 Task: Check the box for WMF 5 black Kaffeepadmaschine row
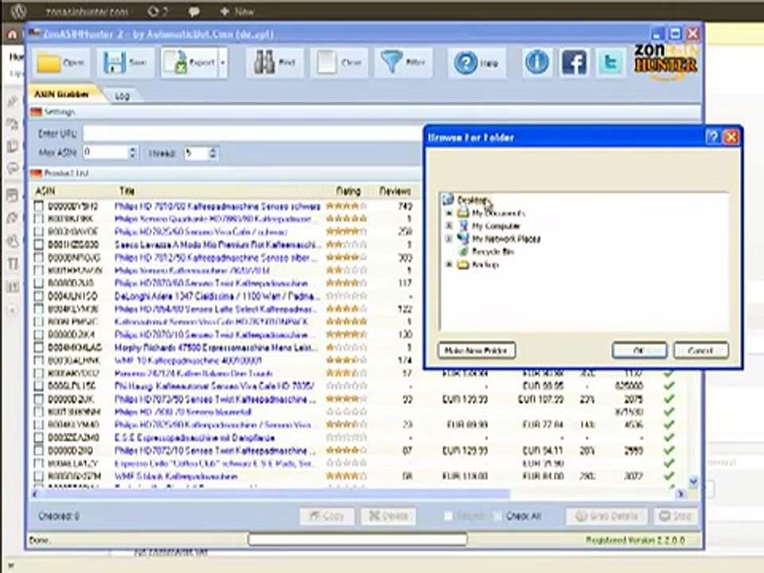click(38, 476)
